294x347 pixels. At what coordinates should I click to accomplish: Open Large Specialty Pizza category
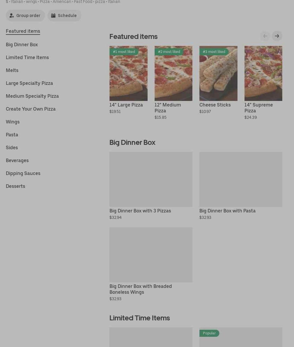pos(29,83)
